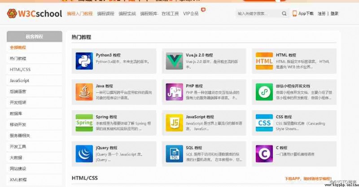
Task: Open 编程入门教程 navigation item
Action: coord(80,13)
